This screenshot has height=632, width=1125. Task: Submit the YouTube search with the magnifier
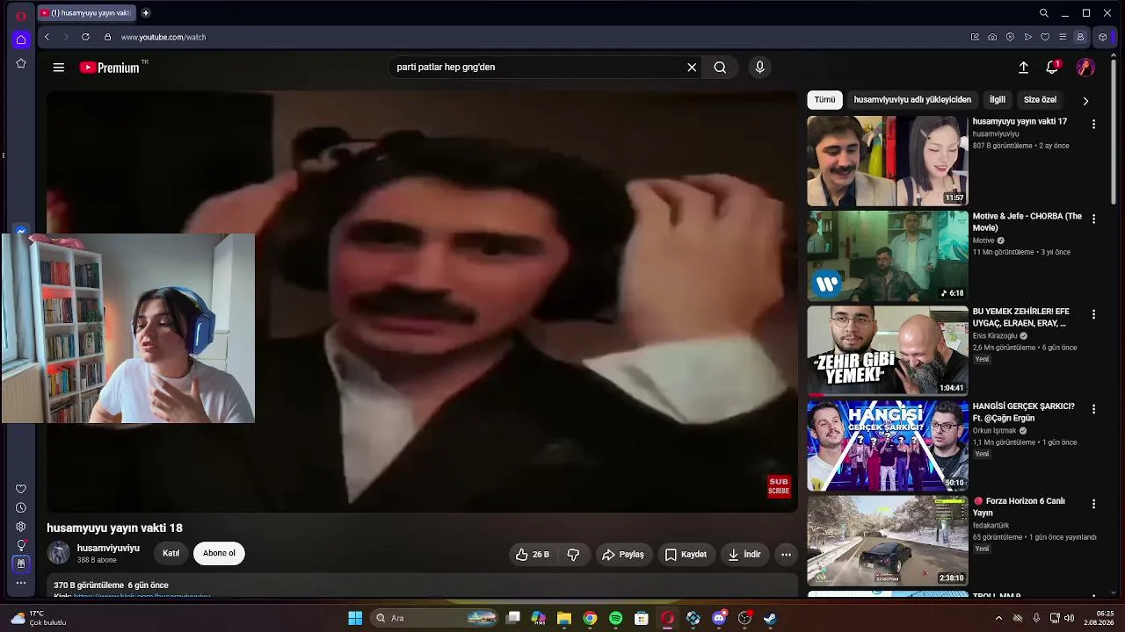tap(720, 68)
